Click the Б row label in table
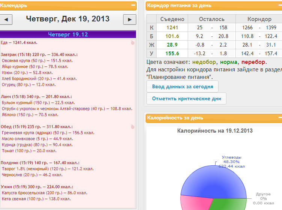This screenshot has width=282, height=210. 152,36
